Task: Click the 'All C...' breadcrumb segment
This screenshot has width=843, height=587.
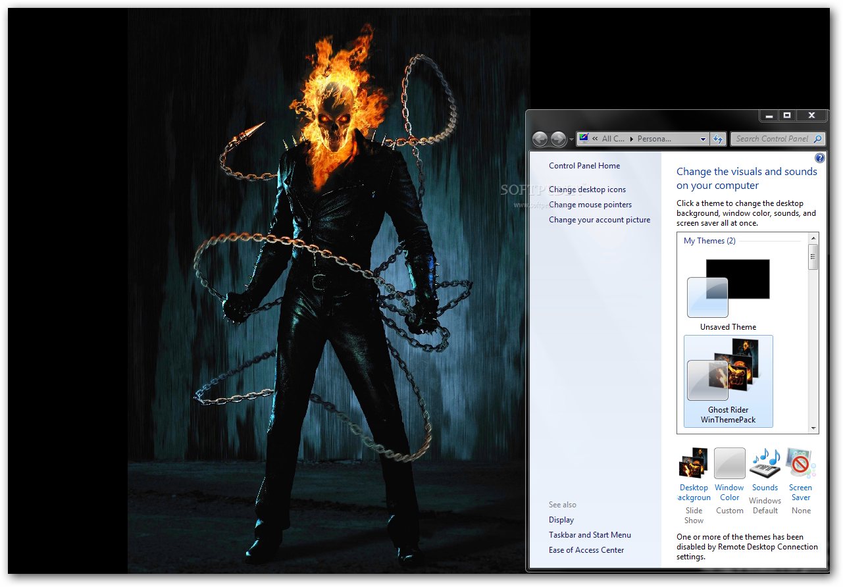Action: 614,139
